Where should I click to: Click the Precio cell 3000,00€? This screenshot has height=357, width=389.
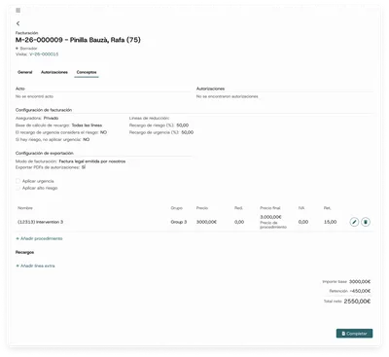pos(206,222)
